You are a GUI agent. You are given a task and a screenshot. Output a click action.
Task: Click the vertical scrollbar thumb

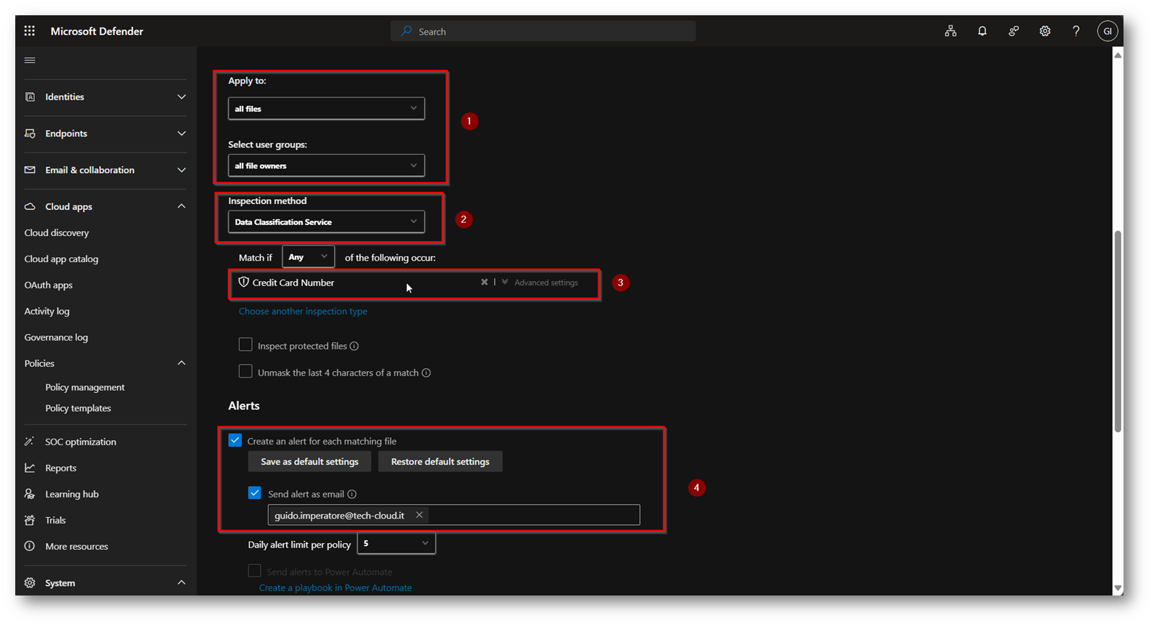click(x=1118, y=332)
